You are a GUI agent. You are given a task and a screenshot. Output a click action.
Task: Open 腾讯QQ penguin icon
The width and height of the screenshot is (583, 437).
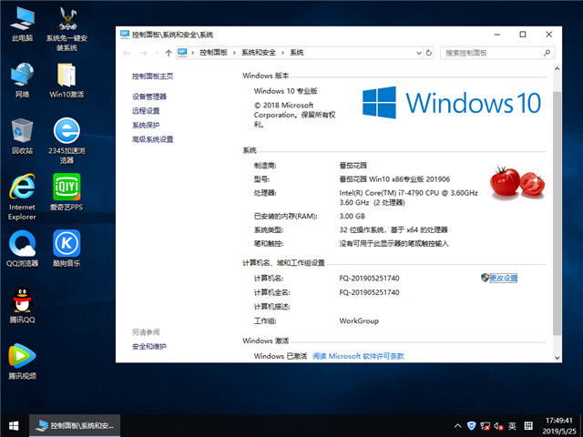[22, 305]
